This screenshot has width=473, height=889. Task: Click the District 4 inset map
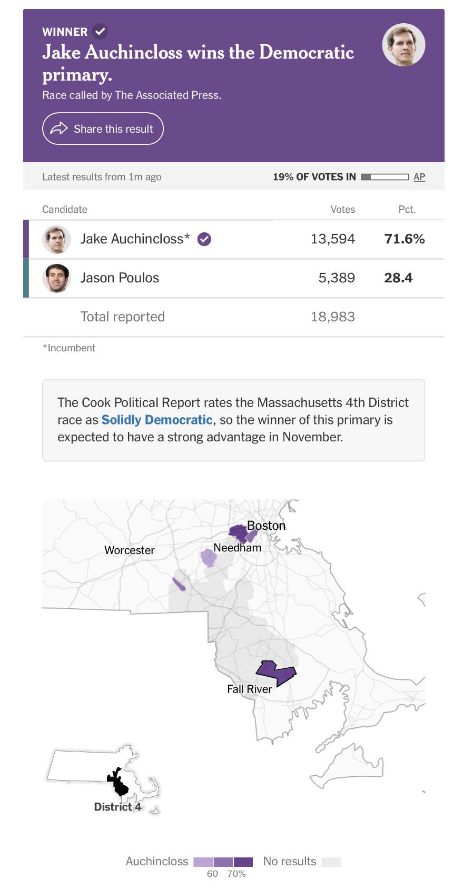point(103,778)
